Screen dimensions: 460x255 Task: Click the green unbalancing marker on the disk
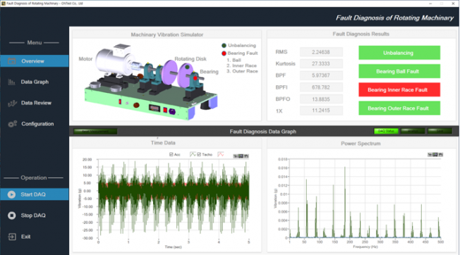tap(187, 67)
